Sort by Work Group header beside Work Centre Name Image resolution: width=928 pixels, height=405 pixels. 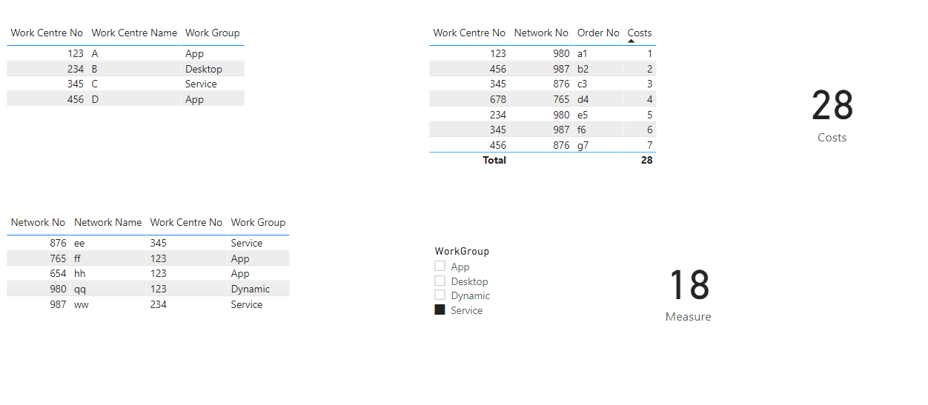pyautogui.click(x=213, y=33)
